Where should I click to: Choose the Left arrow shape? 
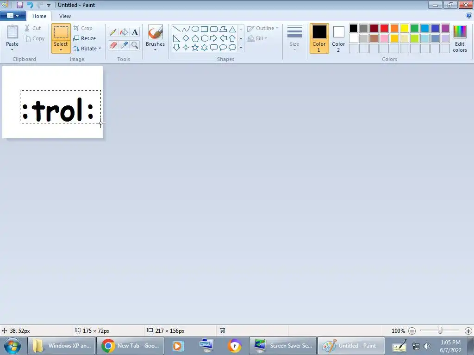click(223, 38)
